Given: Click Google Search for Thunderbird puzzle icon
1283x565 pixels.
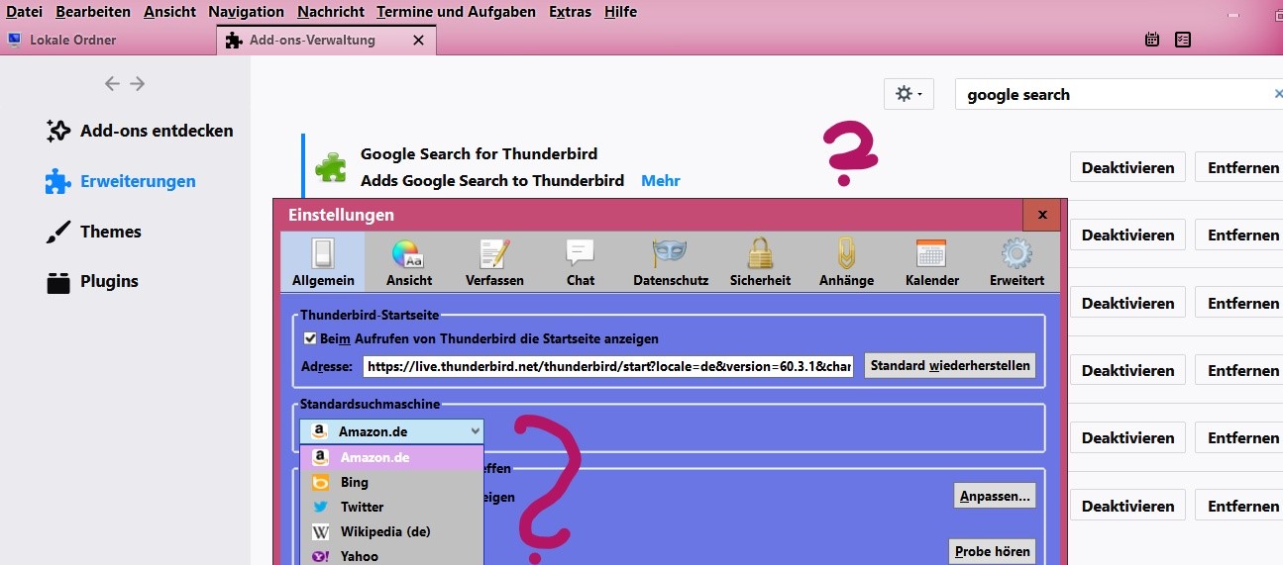Looking at the screenshot, I should click(x=331, y=167).
